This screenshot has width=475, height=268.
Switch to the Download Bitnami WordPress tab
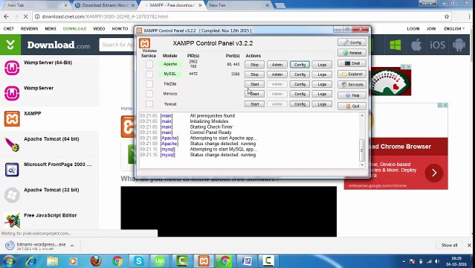pos(105,5)
